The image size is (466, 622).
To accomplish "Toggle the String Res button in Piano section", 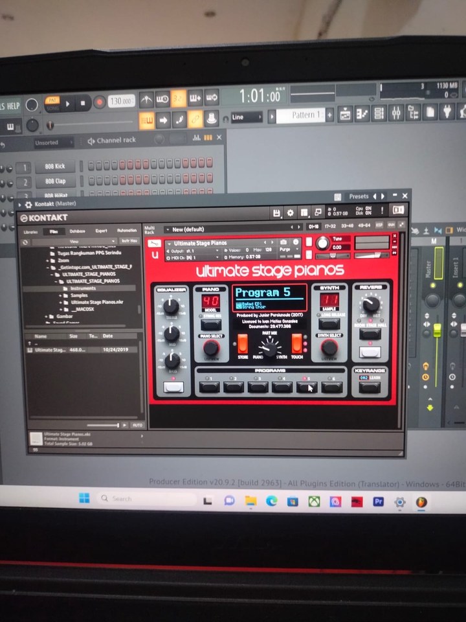I will click(x=211, y=325).
